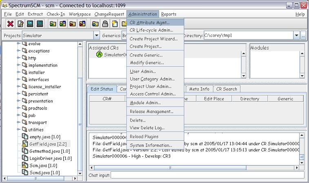
Task: Open User Admin from the menu
Action: tap(155, 72)
